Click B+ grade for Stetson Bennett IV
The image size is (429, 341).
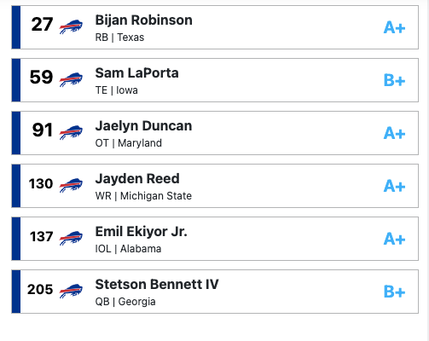point(394,292)
